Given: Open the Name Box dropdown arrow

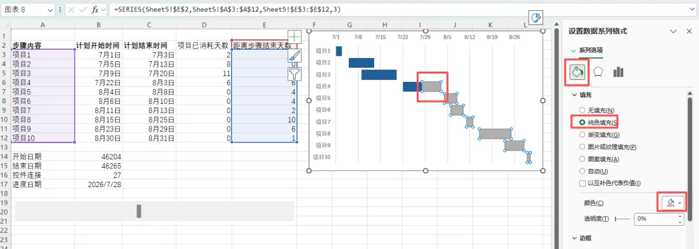Looking at the screenshot, I should (51, 9).
